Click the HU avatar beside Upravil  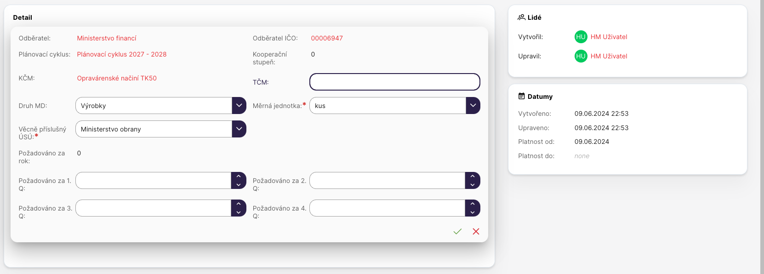tap(581, 56)
